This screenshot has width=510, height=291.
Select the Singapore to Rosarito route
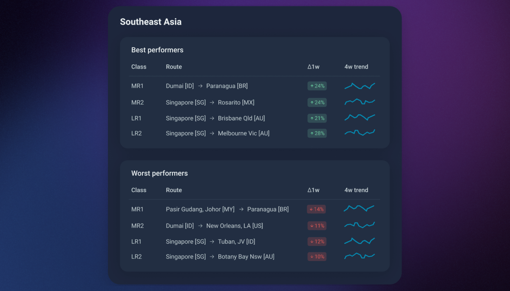coord(210,103)
